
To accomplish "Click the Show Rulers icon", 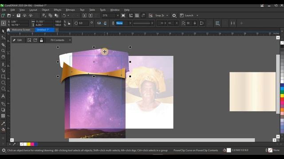I will pyautogui.click(x=131, y=15).
